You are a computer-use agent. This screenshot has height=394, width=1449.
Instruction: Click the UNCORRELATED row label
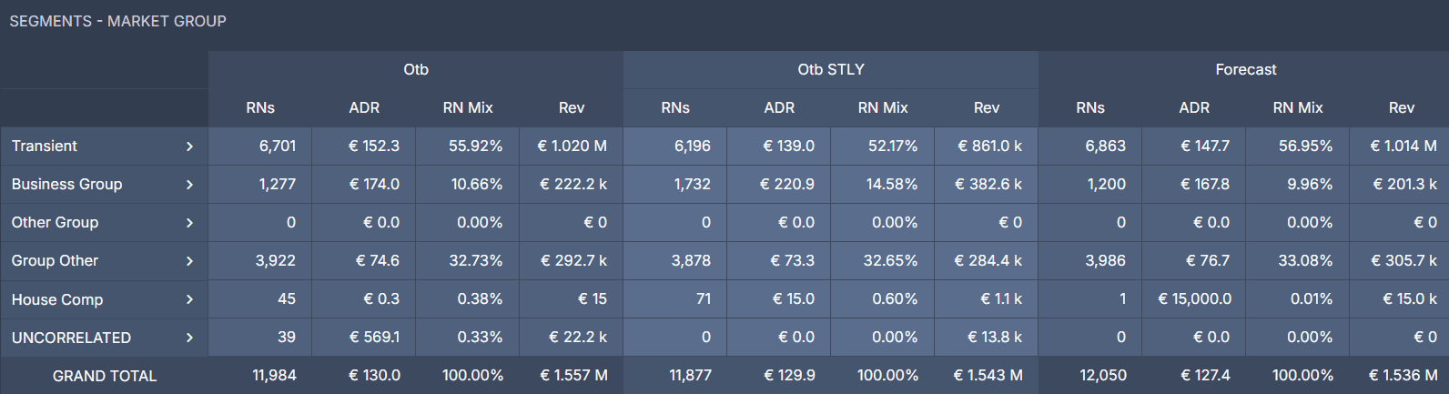point(71,338)
